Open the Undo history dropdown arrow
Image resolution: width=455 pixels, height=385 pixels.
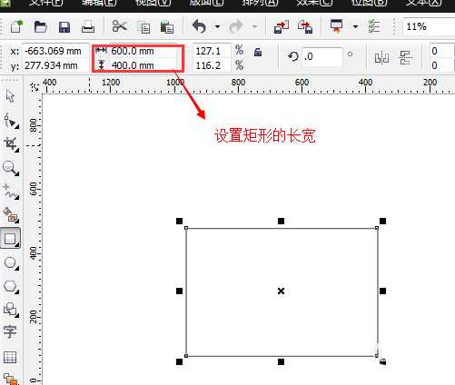tap(217, 26)
